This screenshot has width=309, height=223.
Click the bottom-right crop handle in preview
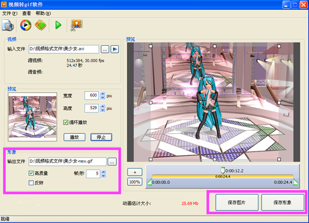click(279, 159)
